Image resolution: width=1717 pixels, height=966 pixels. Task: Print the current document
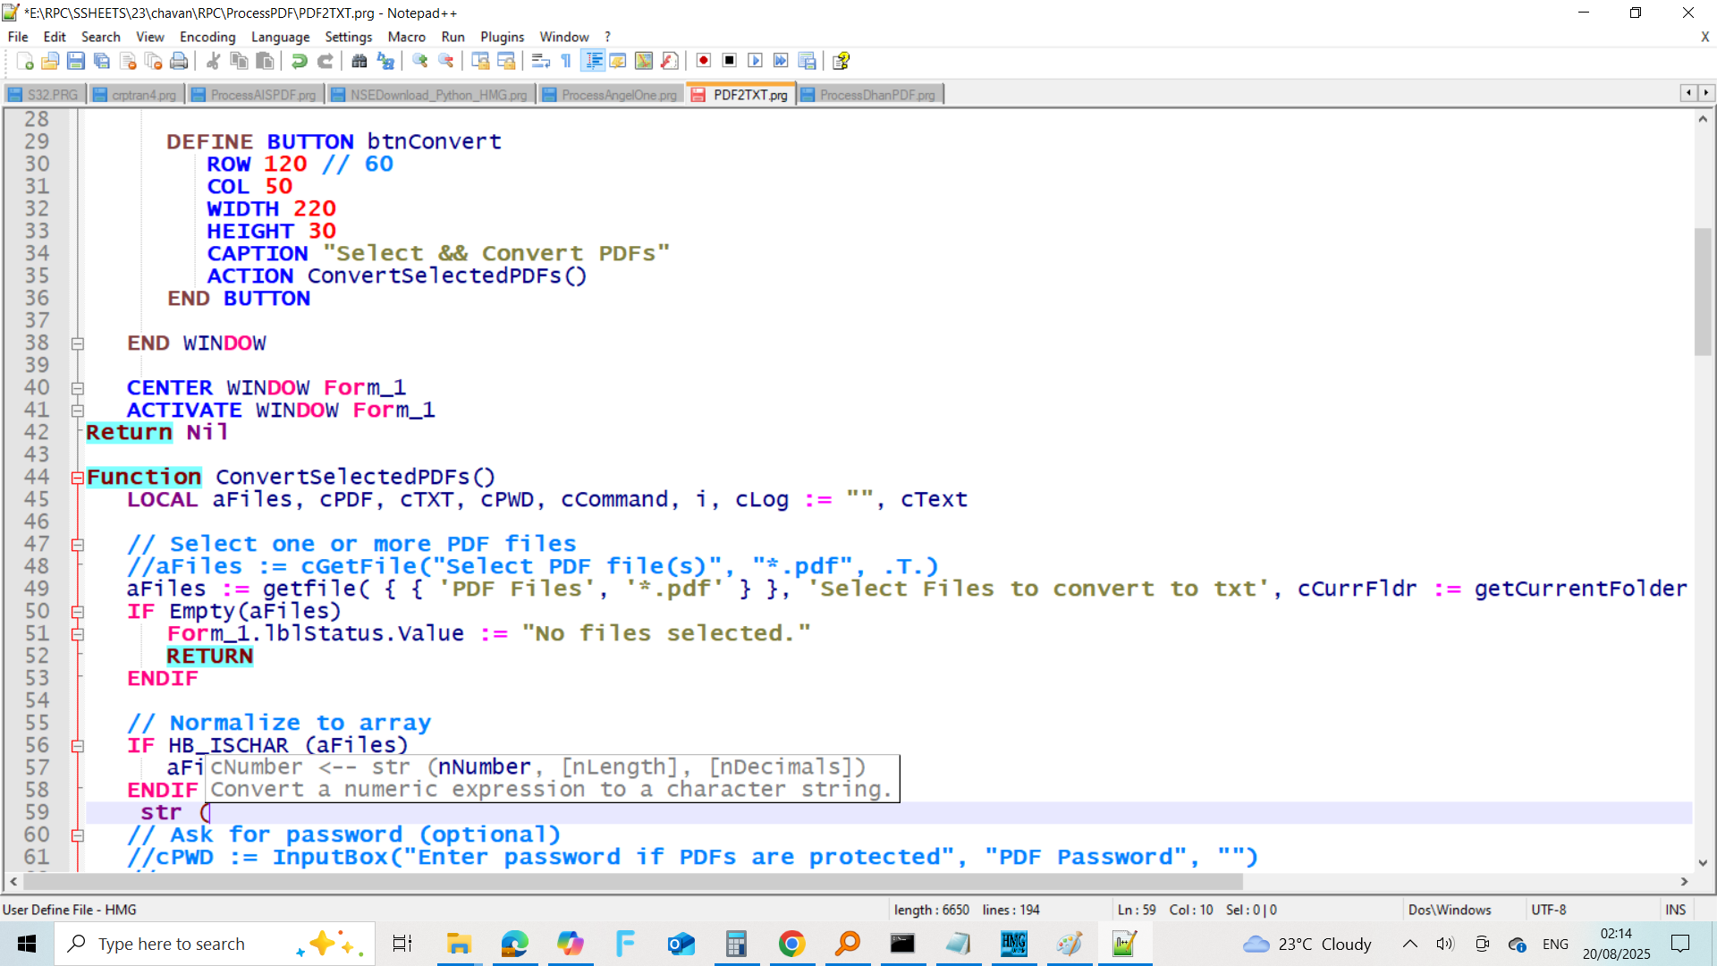[179, 61]
